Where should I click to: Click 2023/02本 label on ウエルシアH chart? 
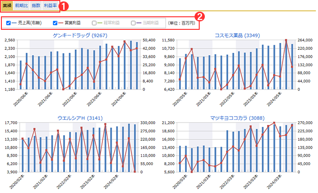(87, 181)
